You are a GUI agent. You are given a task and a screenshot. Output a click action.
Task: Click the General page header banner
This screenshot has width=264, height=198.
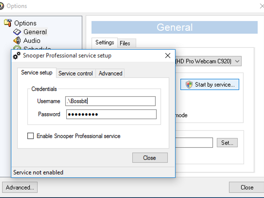point(174,27)
